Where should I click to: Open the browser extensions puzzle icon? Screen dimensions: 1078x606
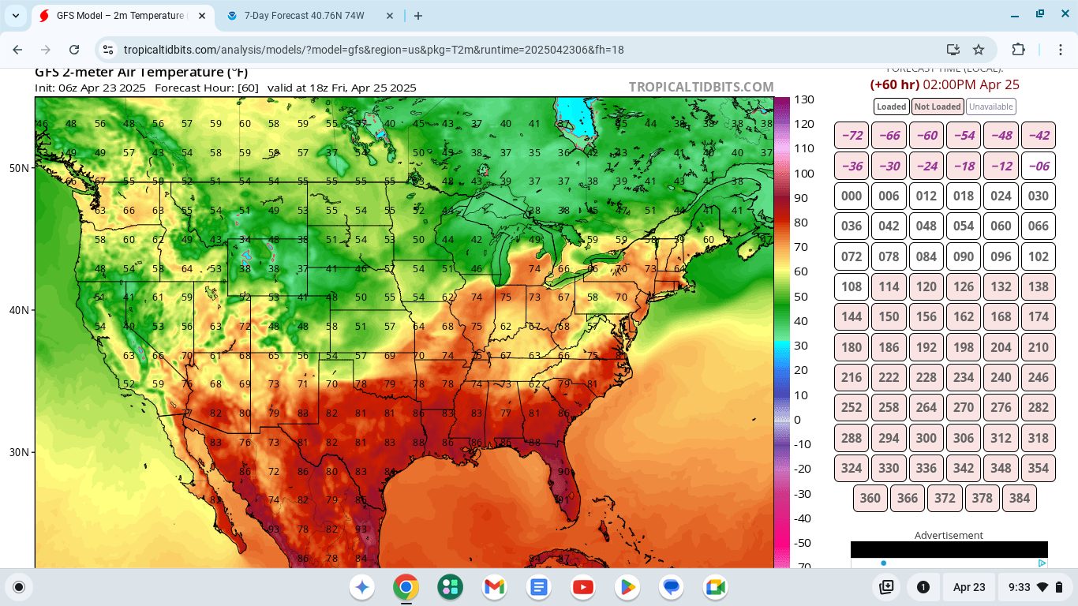click(1018, 50)
